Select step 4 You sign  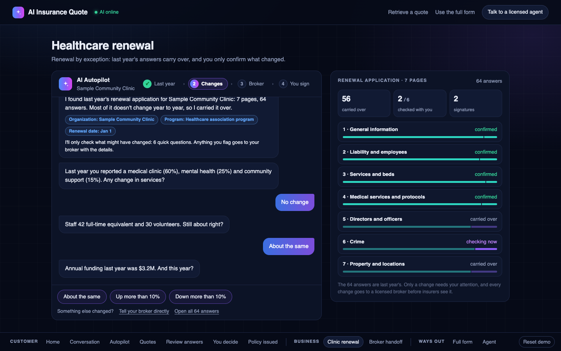tap(294, 84)
